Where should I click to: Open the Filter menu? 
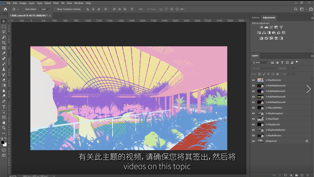pyautogui.click(x=56, y=3)
